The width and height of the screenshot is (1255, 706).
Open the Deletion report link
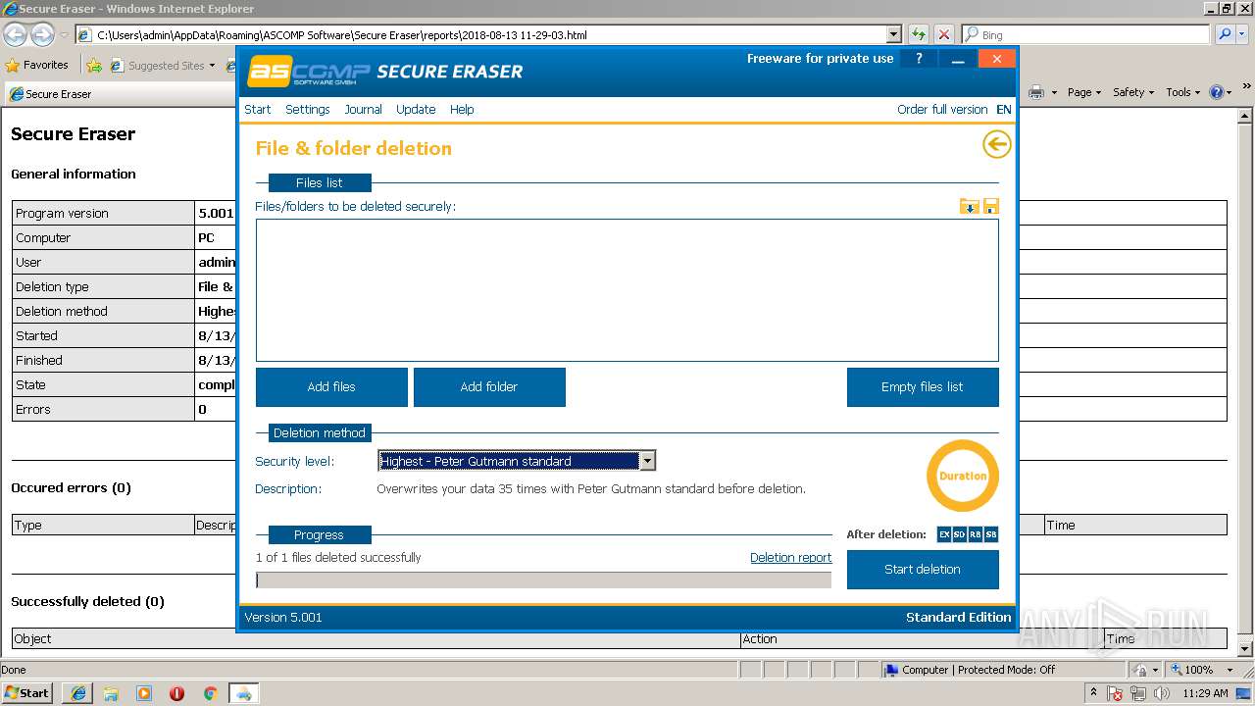(x=790, y=557)
